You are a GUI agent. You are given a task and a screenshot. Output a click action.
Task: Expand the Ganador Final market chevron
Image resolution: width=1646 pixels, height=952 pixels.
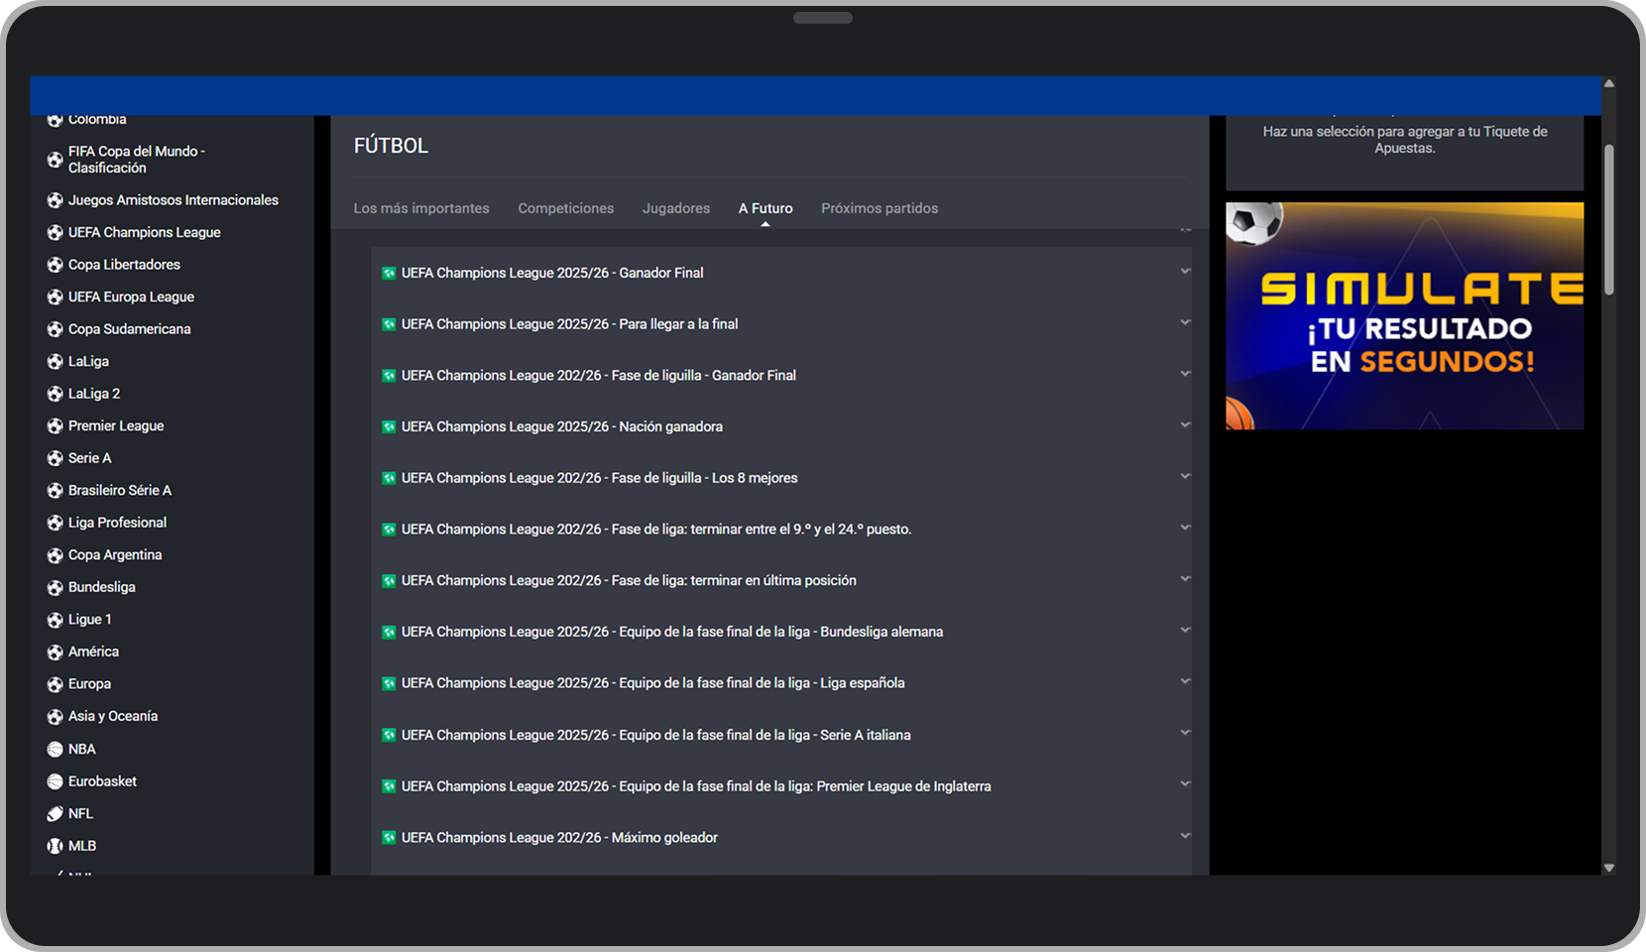(1185, 271)
